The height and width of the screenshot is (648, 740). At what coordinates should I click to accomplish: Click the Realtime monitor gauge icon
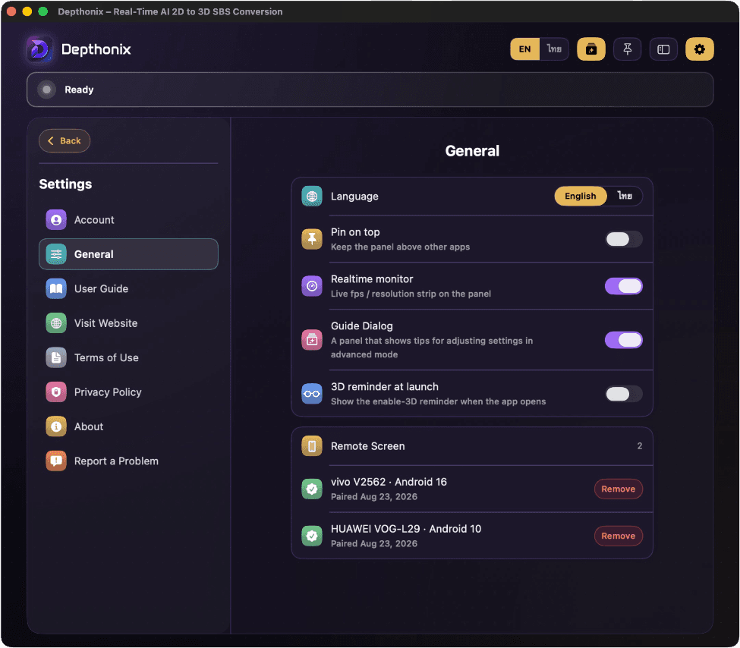(x=311, y=286)
